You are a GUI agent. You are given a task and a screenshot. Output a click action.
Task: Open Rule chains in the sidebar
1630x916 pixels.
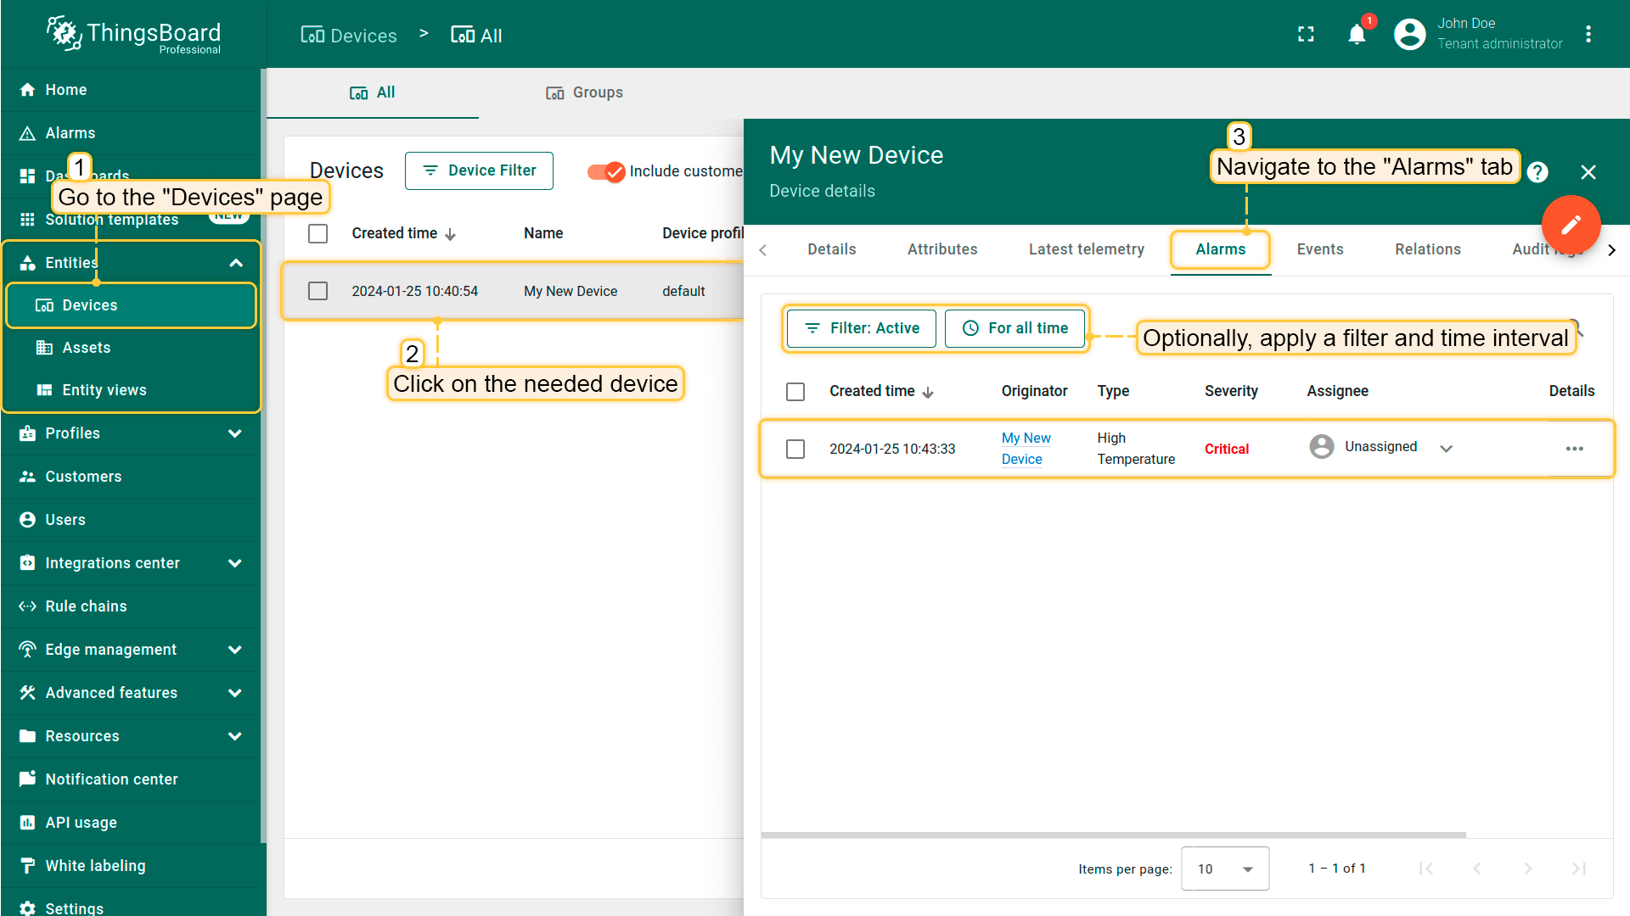[86, 606]
